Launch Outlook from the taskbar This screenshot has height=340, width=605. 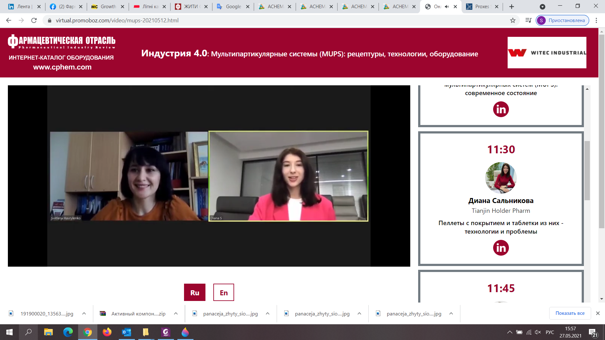point(127,332)
